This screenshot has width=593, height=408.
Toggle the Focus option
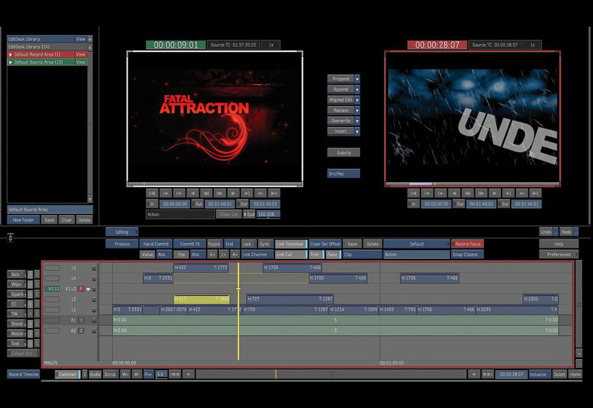click(x=333, y=254)
